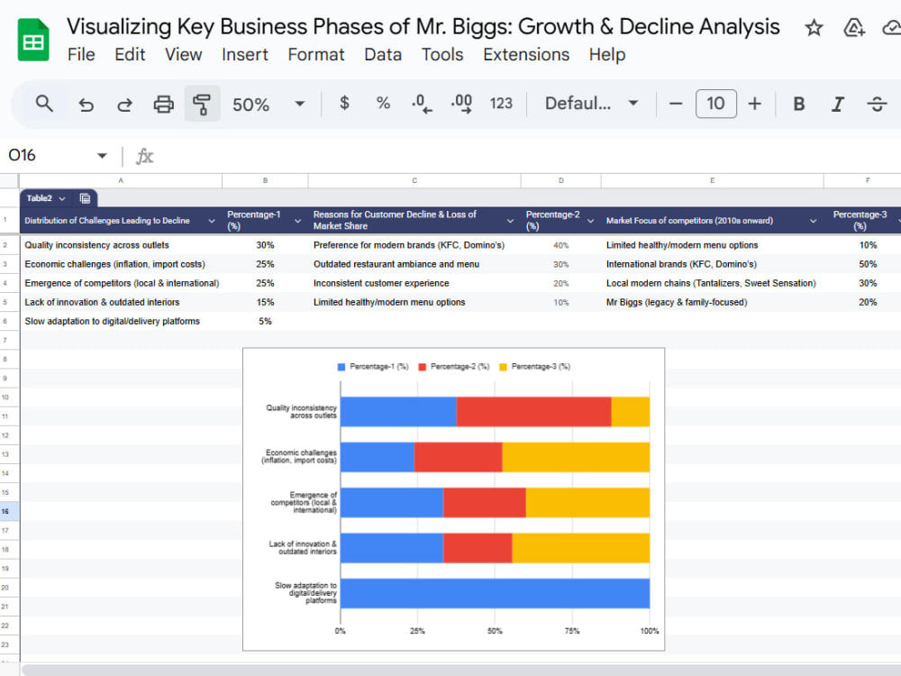The width and height of the screenshot is (901, 676).
Task: Select column A header
Action: [121, 180]
